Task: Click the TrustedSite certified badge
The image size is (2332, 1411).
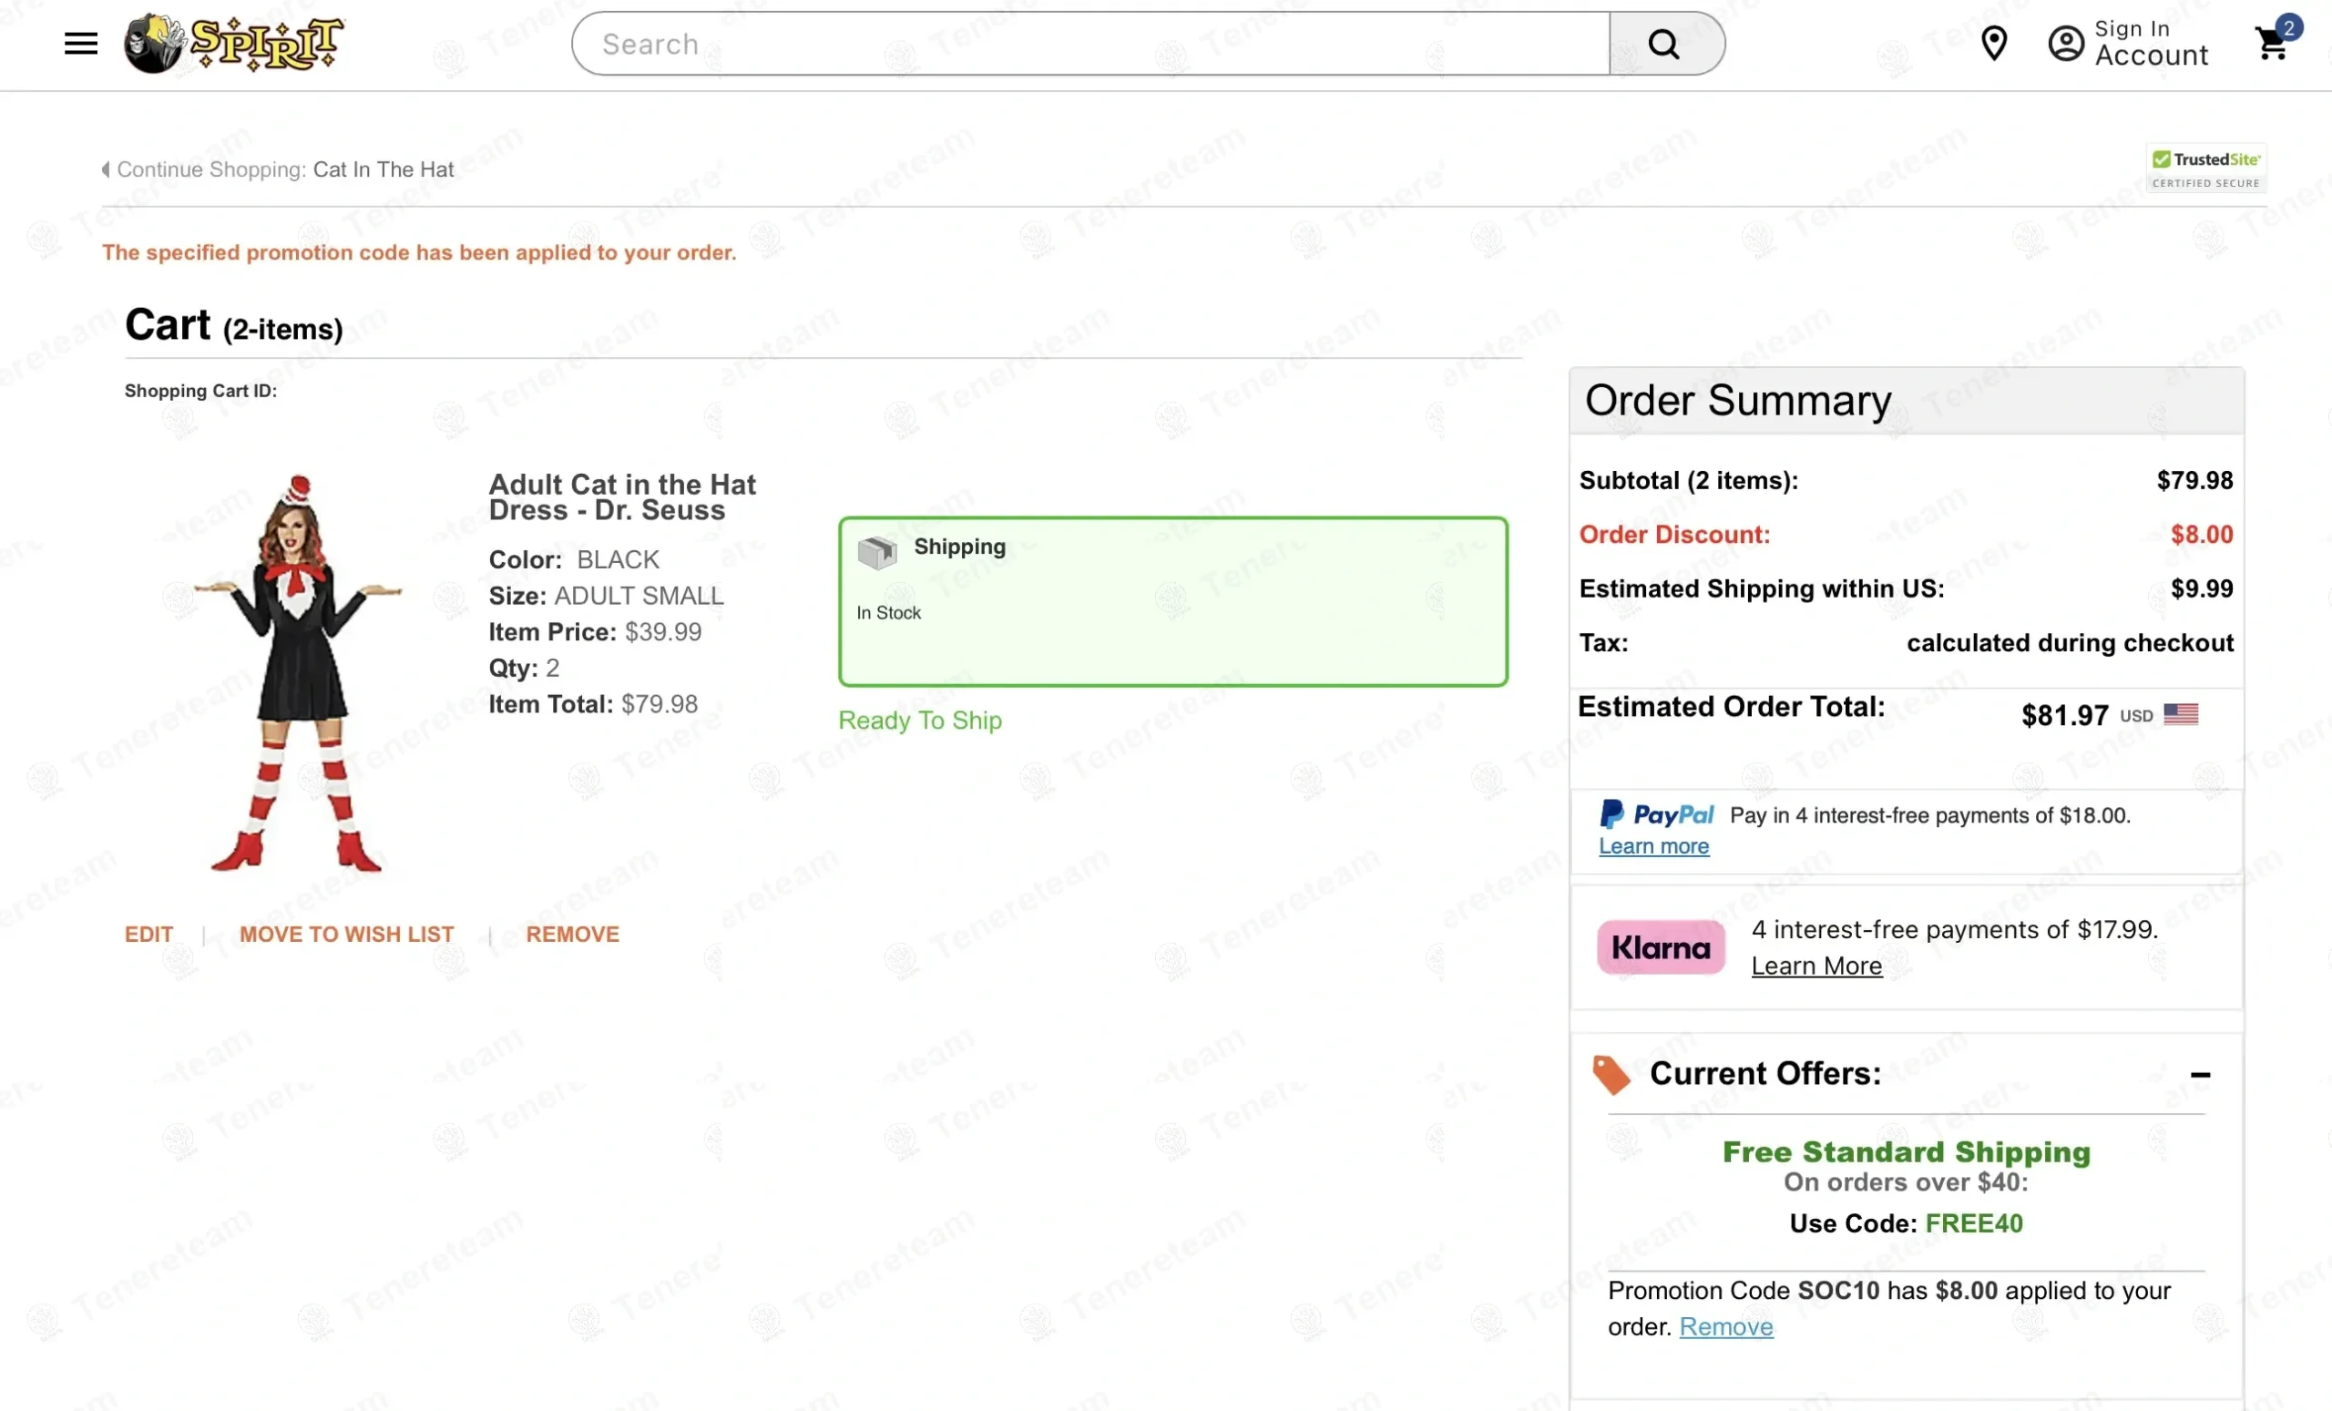Action: [2207, 167]
